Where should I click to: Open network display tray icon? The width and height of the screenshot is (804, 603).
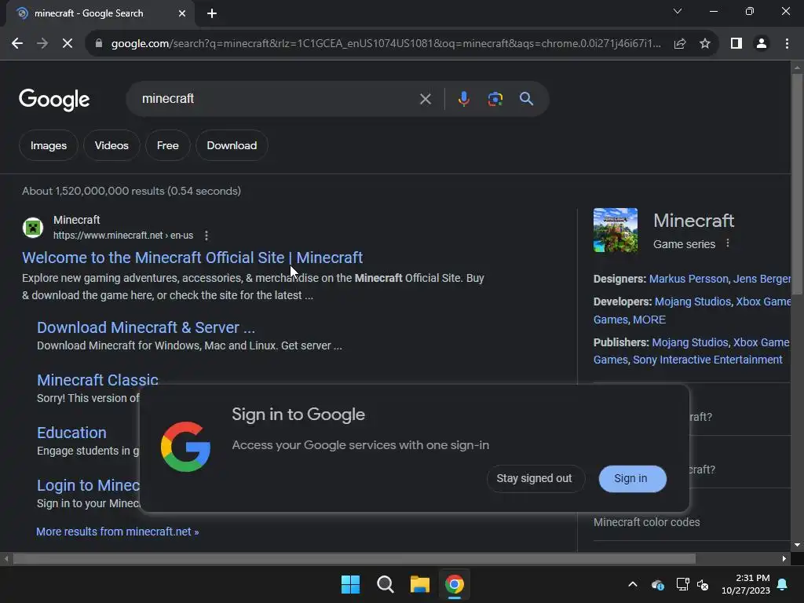click(682, 584)
